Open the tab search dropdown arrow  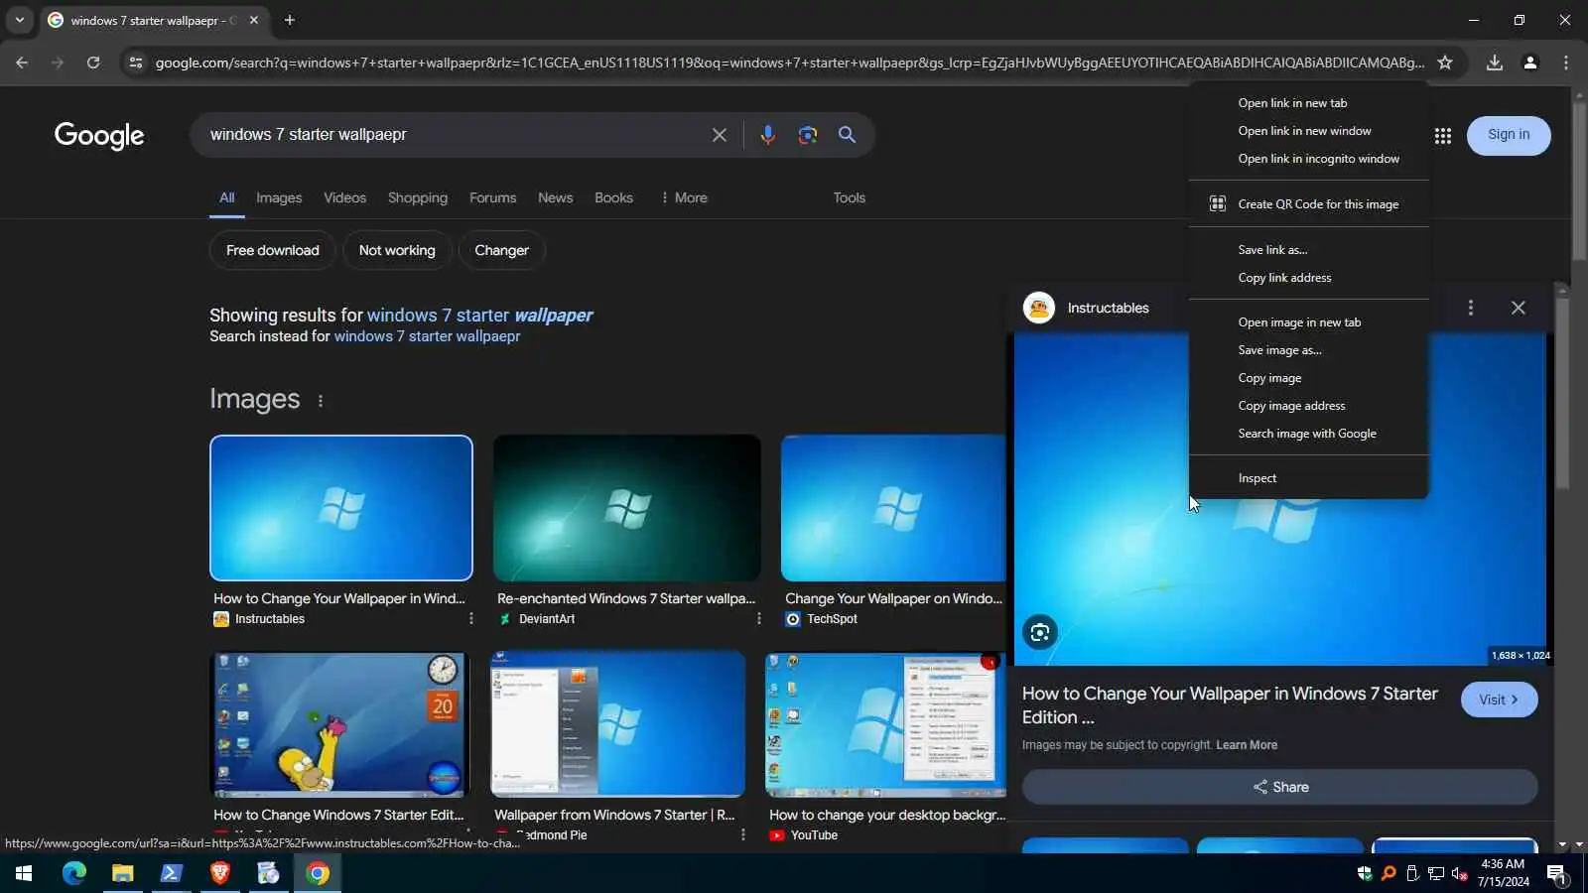pos(19,20)
